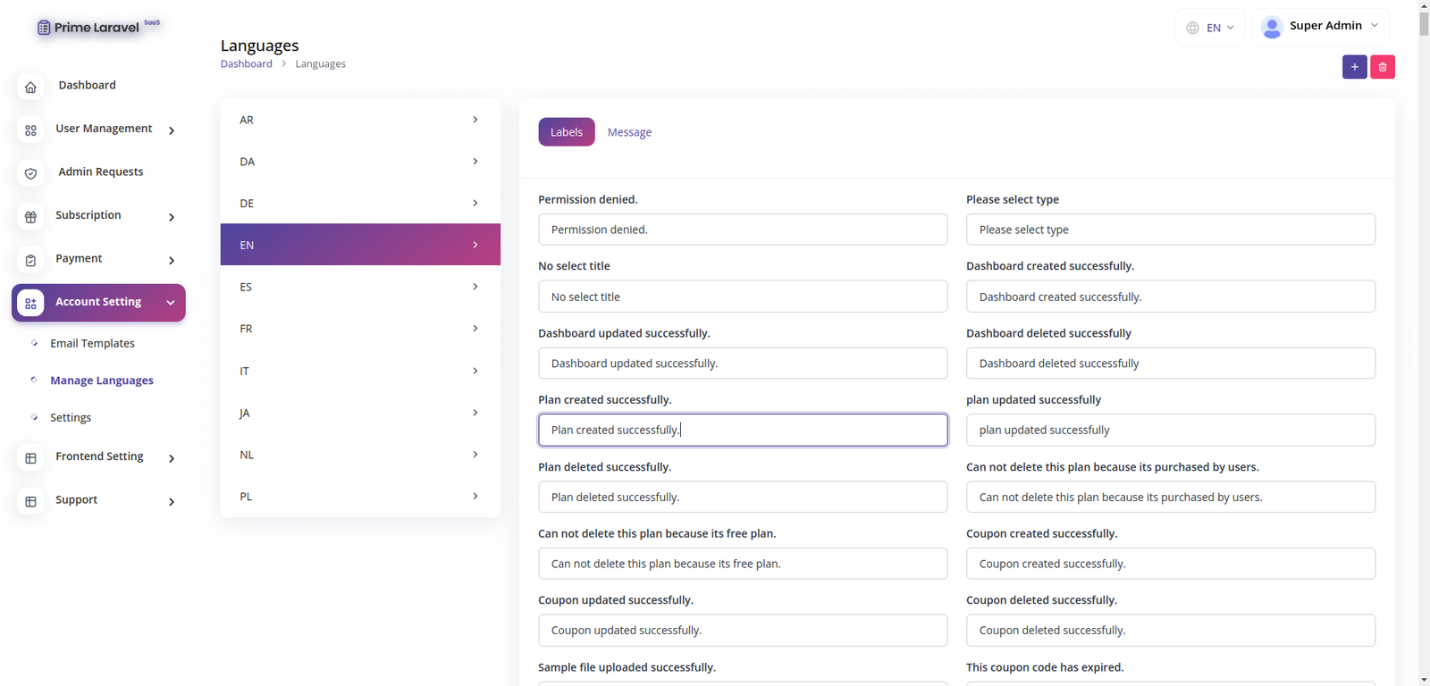Open Email Templates in sidebar
Viewport: 1430px width, 686px height.
coord(92,344)
